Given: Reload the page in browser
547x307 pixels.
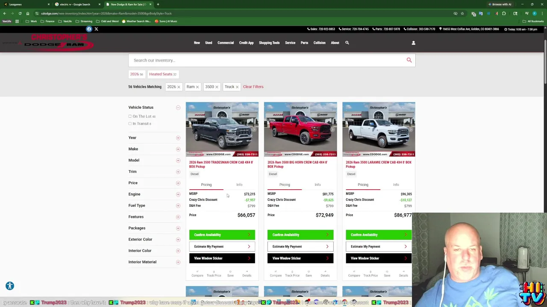Looking at the screenshot, I should click(20, 13).
